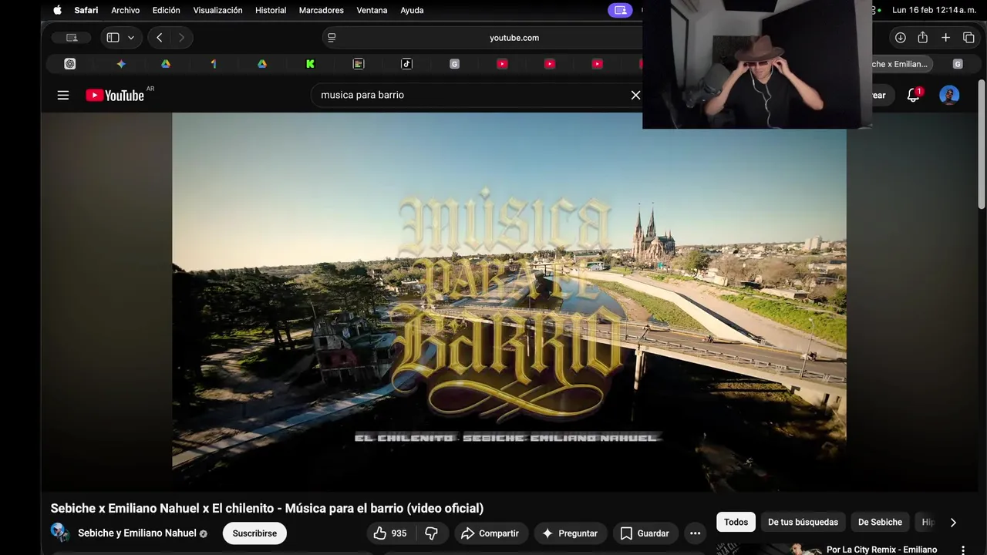This screenshot has width=987, height=555.
Task: Select the De tus búsquedas chip
Action: click(x=803, y=522)
